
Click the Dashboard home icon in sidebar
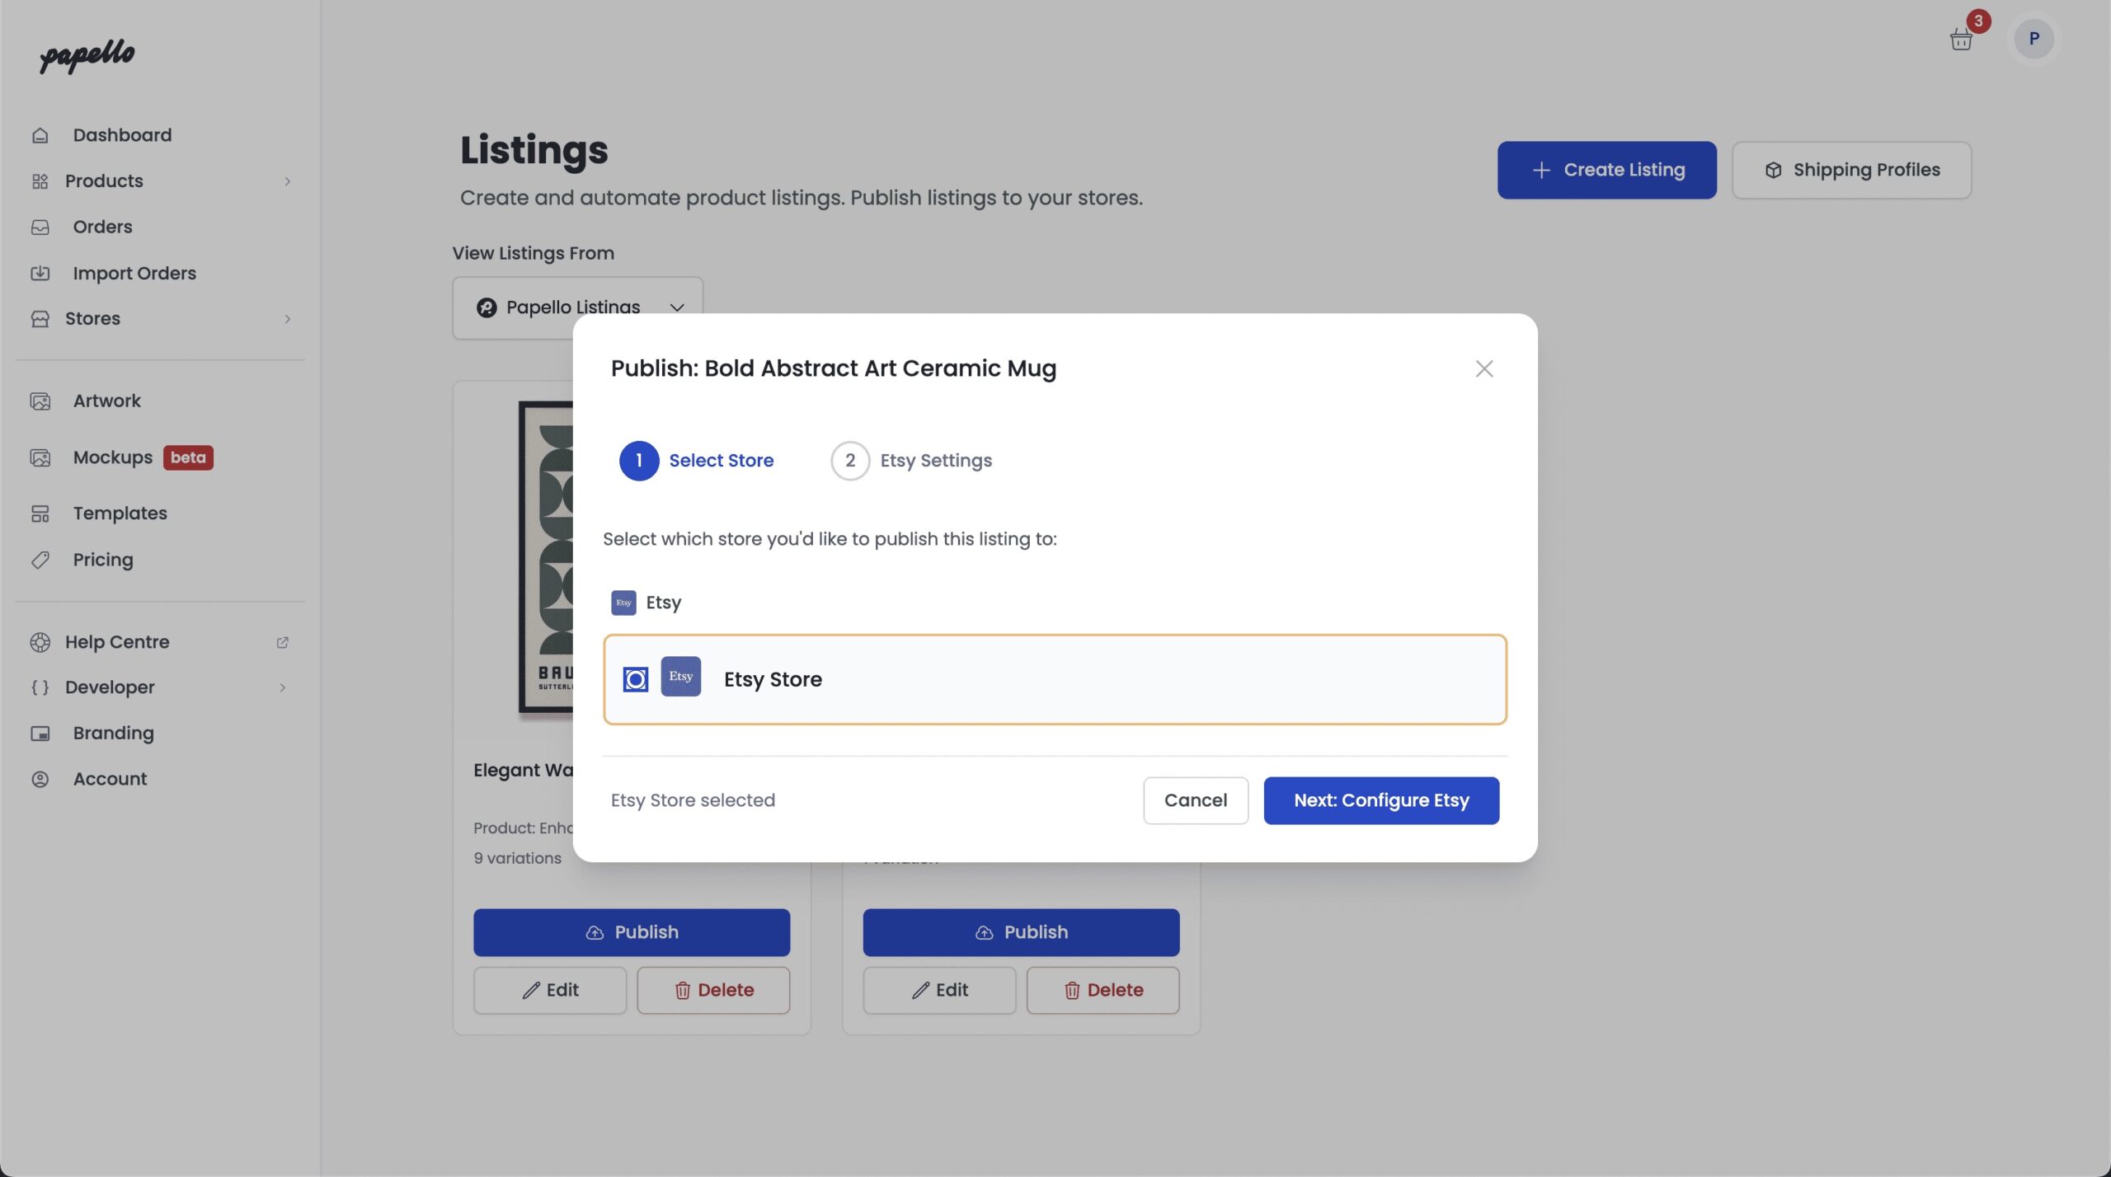click(x=40, y=135)
